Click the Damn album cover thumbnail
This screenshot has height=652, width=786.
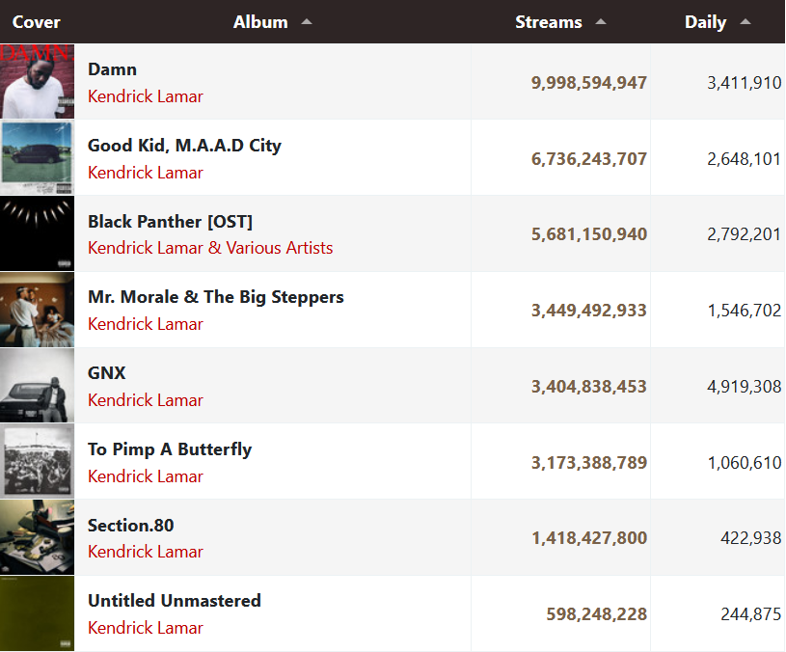tap(37, 81)
